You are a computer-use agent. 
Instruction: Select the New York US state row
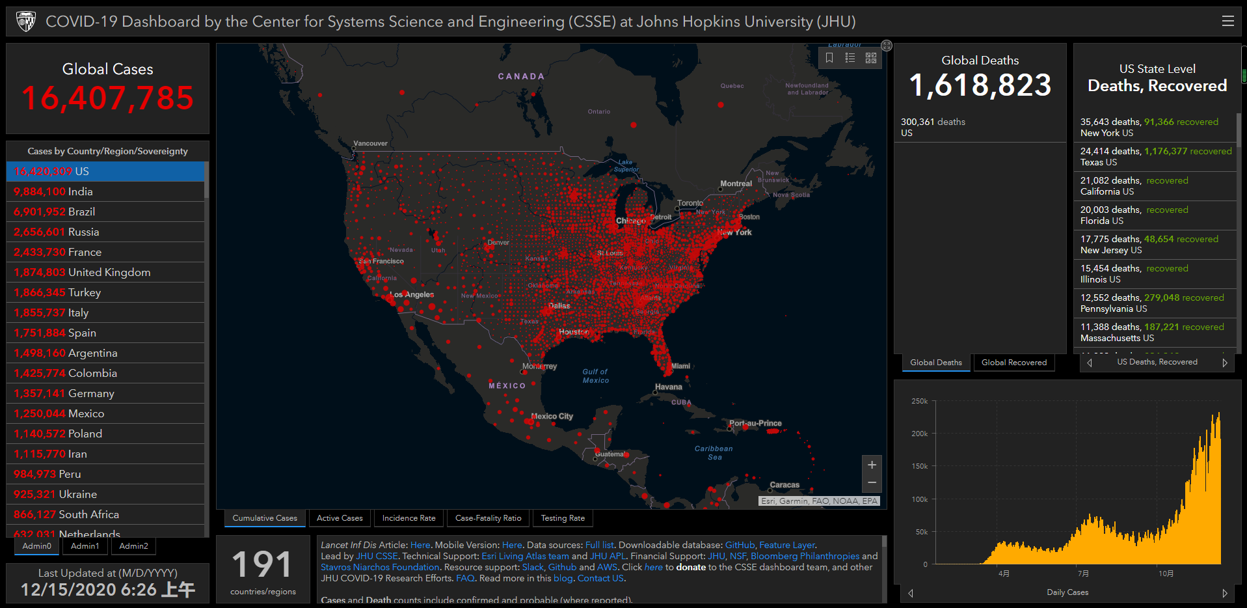1155,128
